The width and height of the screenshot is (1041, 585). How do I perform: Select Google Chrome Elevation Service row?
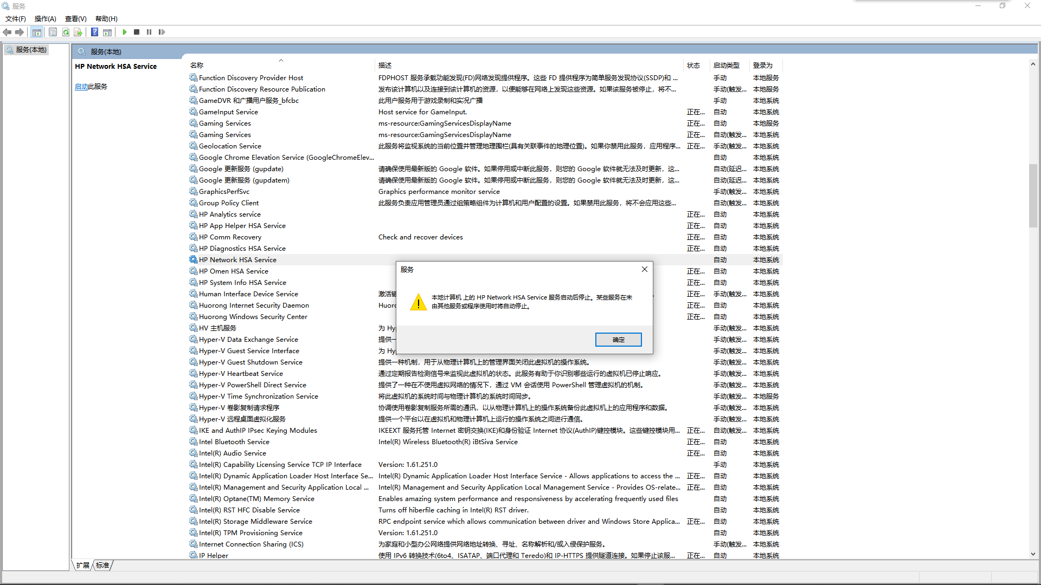pyautogui.click(x=485, y=157)
